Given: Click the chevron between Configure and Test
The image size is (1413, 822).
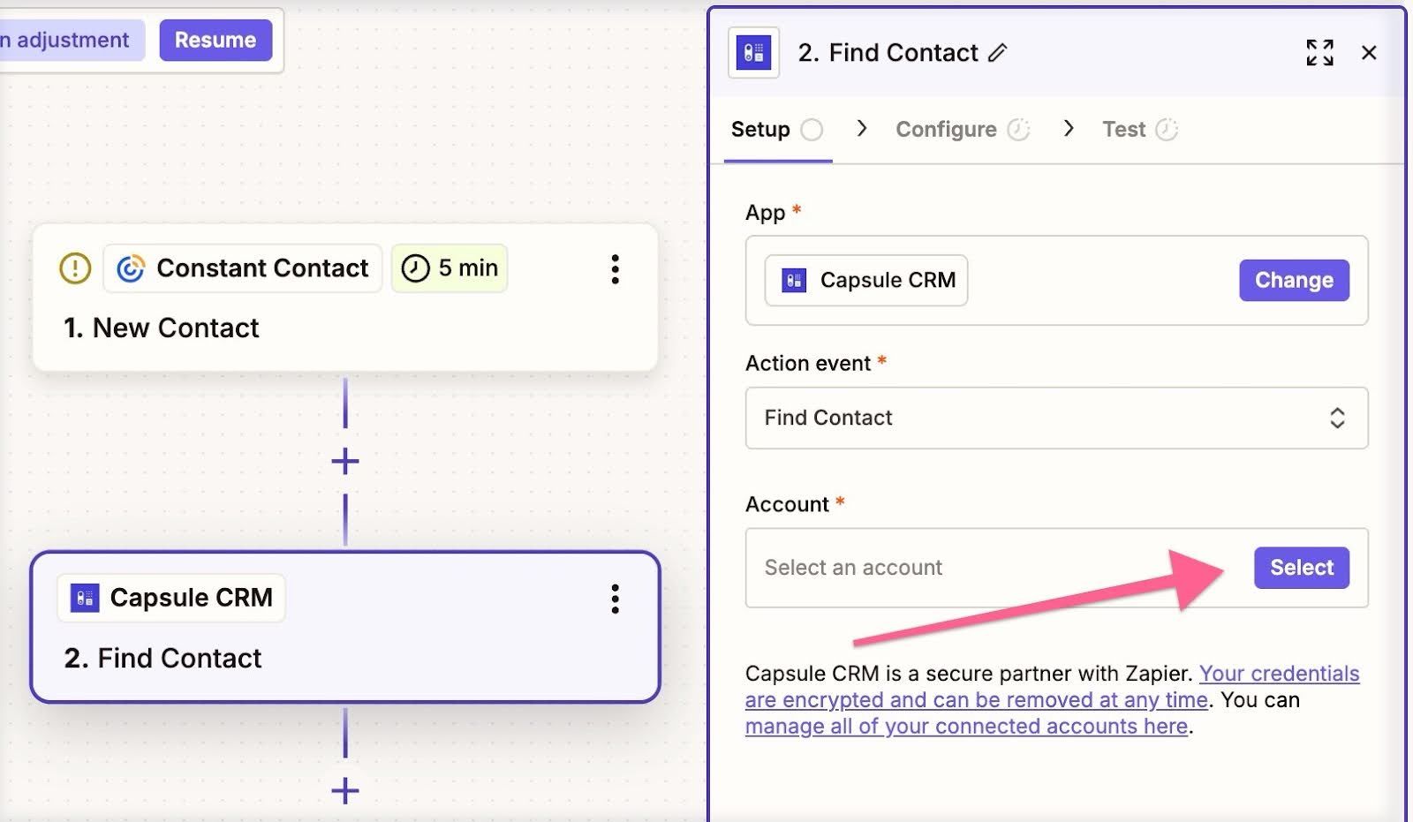Looking at the screenshot, I should coord(1069,129).
